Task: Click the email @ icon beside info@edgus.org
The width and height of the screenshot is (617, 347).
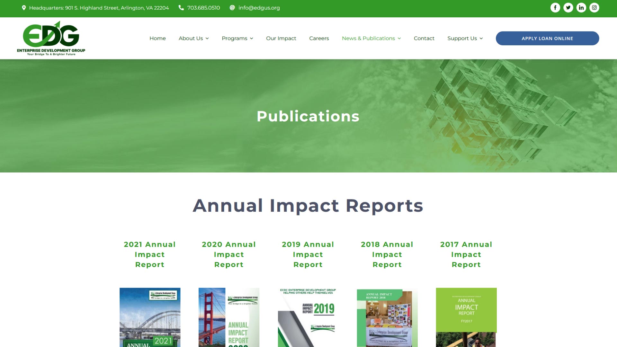Action: click(x=232, y=7)
